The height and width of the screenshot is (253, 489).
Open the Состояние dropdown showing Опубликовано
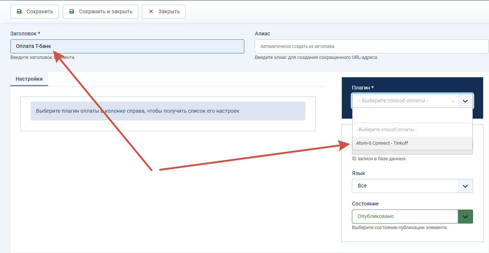[412, 216]
